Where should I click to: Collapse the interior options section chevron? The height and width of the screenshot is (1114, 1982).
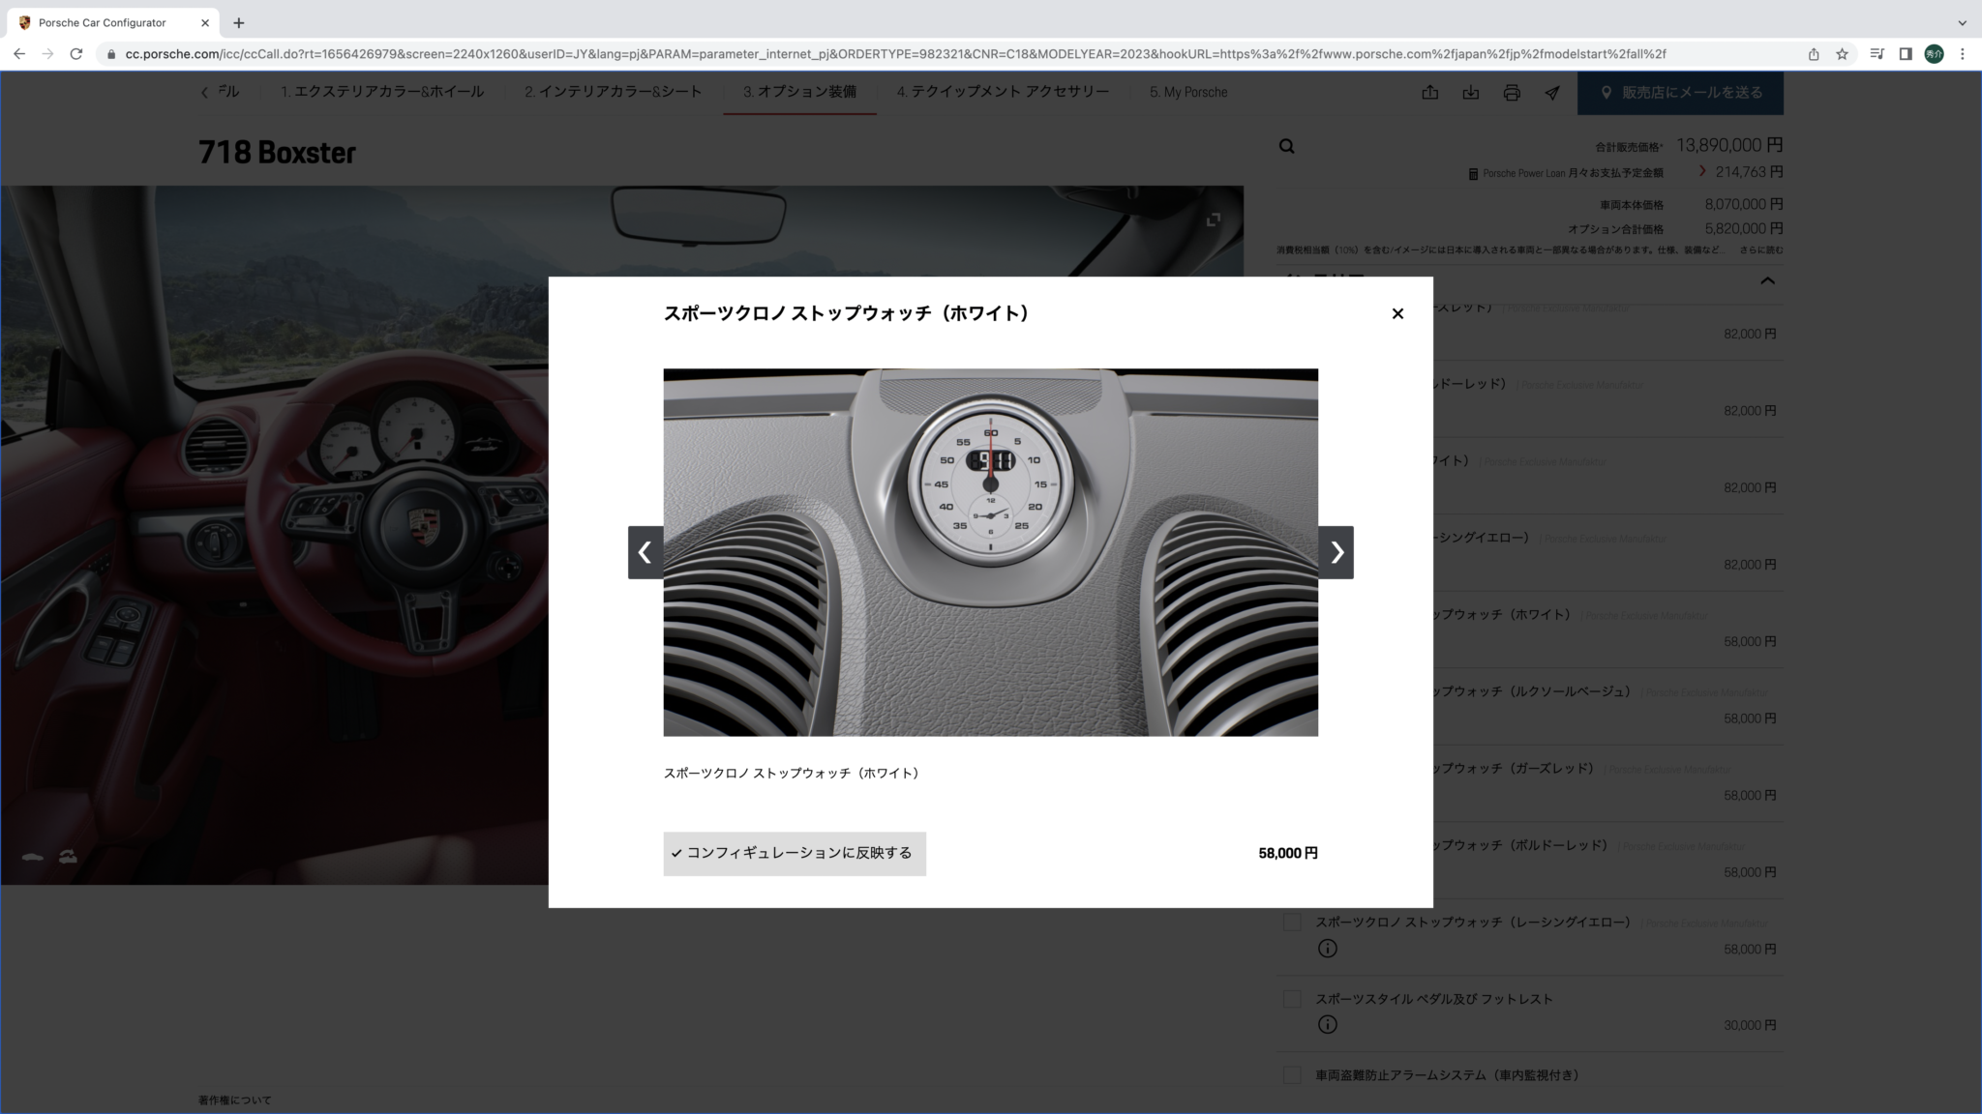1767,281
